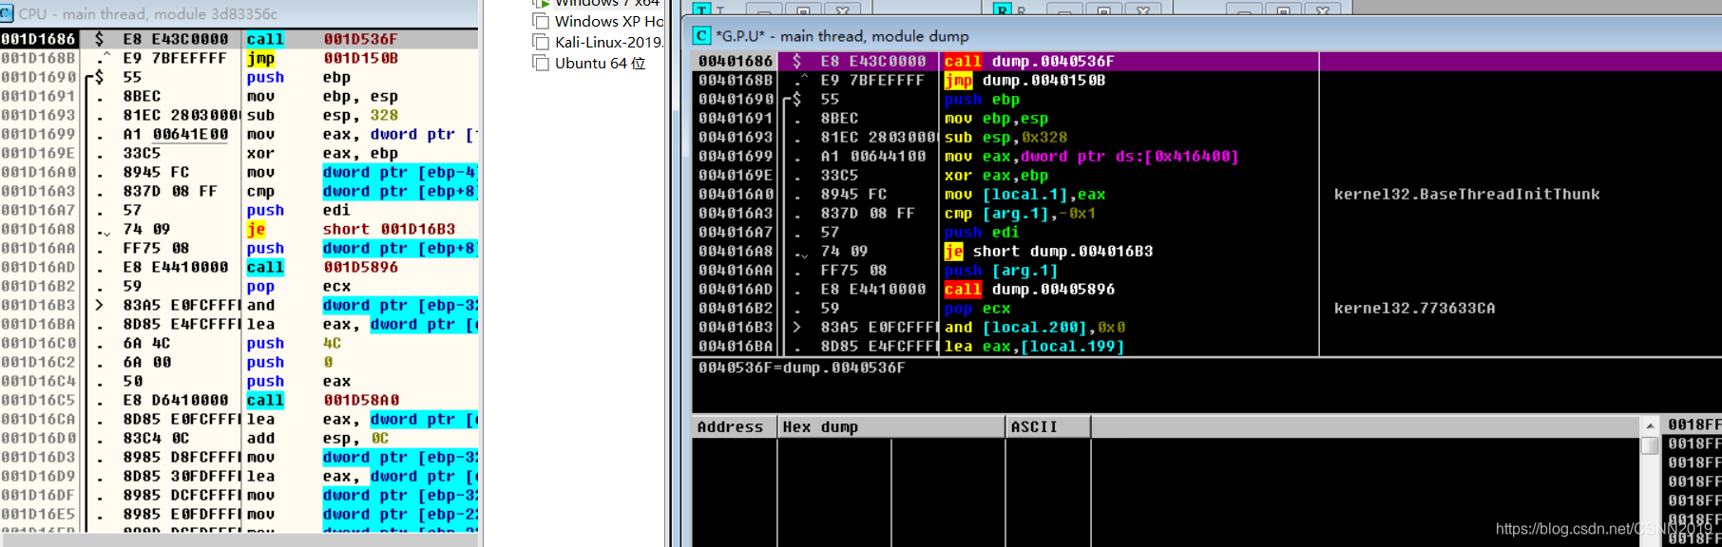This screenshot has width=1722, height=547.
Task: Select 'je short 001D16B3' in the left CPU window
Action: click(x=351, y=229)
